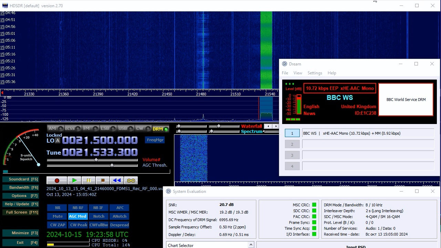
Task: Adjust second Spectrum slider handle
Action: tap(211, 131)
